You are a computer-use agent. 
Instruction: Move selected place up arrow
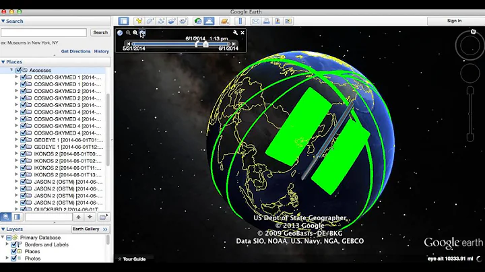pos(78,217)
